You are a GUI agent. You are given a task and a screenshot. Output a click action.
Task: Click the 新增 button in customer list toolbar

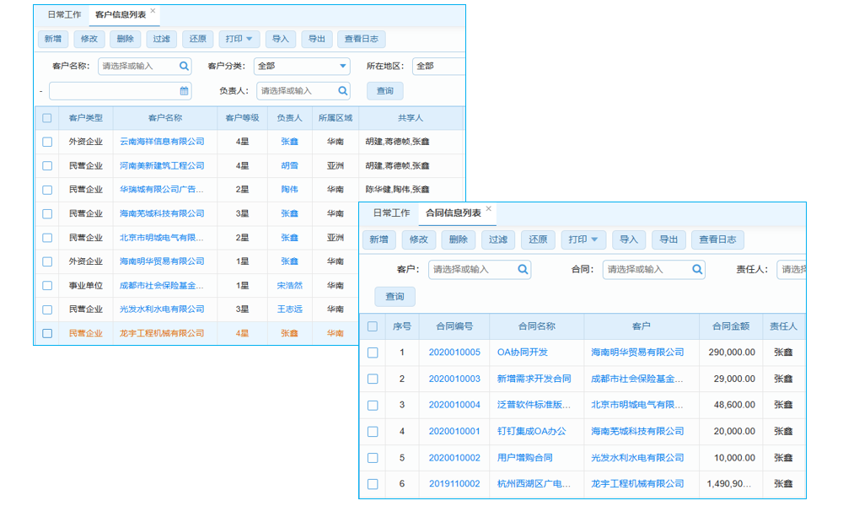52,38
